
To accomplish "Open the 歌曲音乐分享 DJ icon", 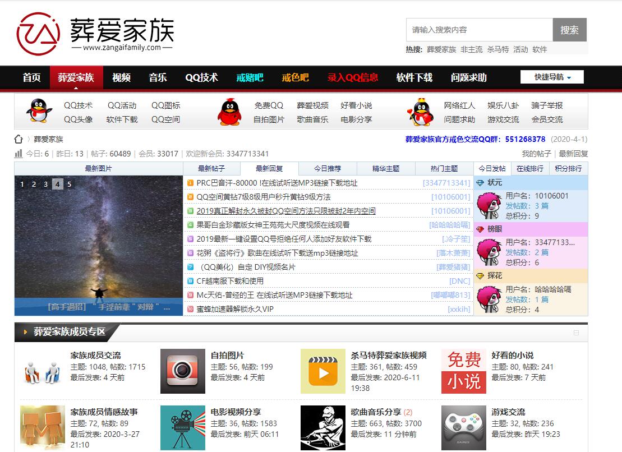I will [x=323, y=428].
